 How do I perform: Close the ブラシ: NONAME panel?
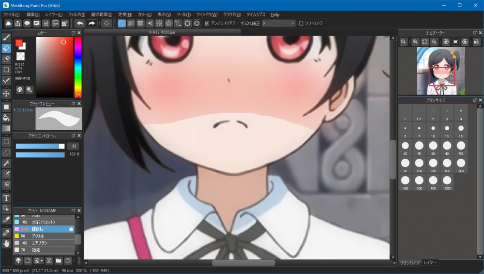79,211
